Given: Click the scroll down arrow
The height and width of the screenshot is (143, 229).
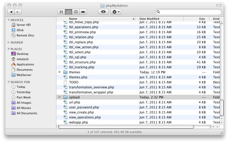Looking at the screenshot, I should (x=222, y=122).
